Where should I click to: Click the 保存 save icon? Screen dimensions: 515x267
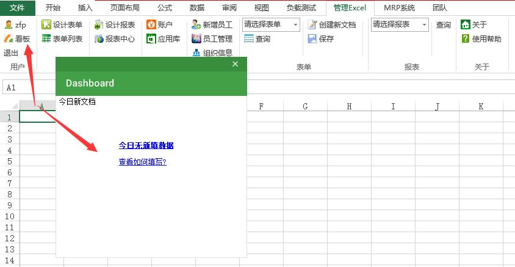[312, 38]
